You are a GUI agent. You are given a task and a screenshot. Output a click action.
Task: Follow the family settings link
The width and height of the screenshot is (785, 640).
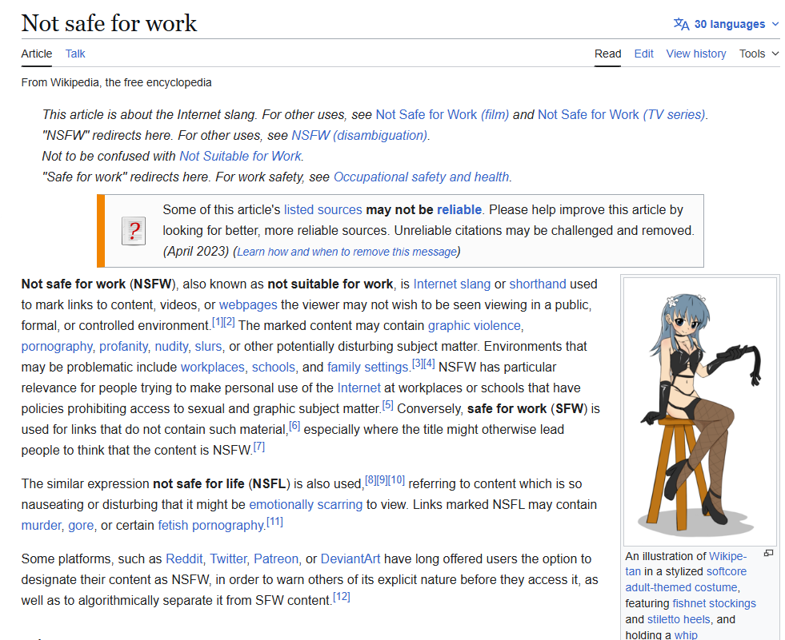tap(368, 367)
